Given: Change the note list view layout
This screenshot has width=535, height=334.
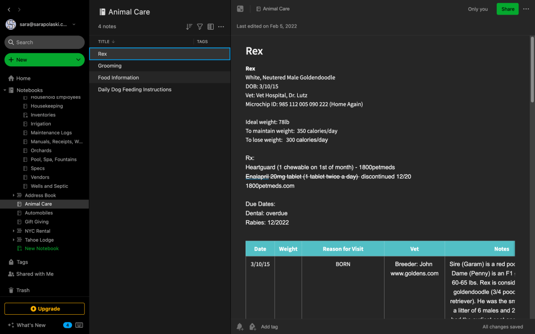Looking at the screenshot, I should (x=211, y=27).
